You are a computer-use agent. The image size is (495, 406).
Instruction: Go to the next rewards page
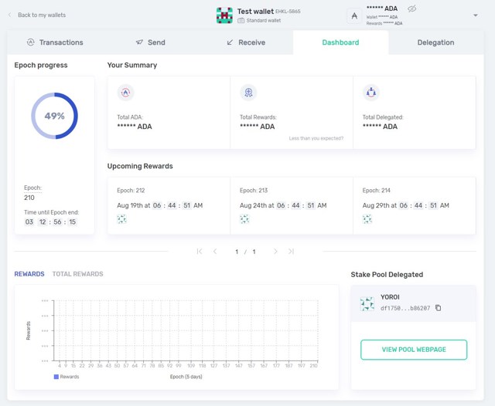tap(275, 252)
